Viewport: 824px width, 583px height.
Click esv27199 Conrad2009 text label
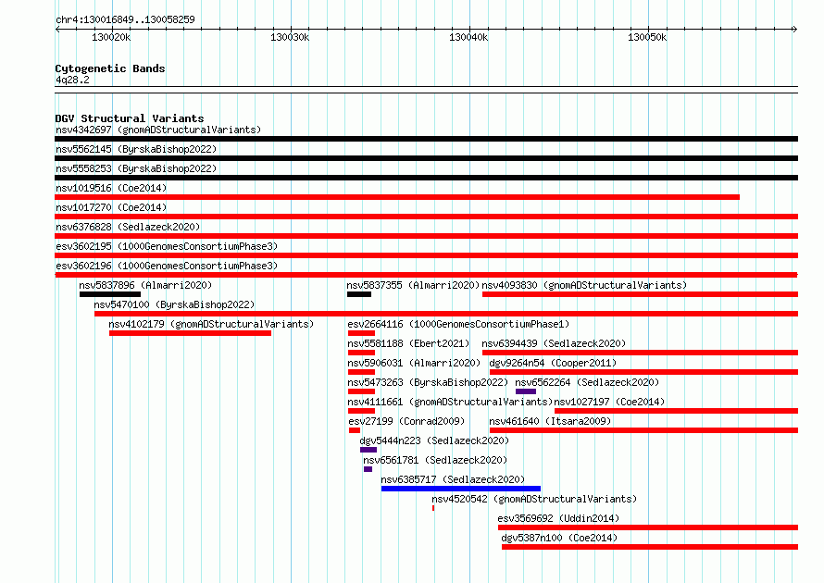pyautogui.click(x=406, y=421)
